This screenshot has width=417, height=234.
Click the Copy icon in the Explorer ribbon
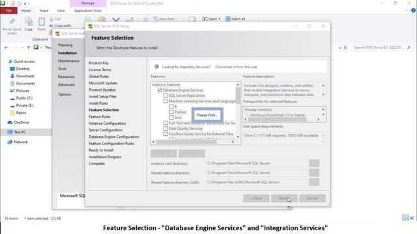pyautogui.click(x=29, y=21)
